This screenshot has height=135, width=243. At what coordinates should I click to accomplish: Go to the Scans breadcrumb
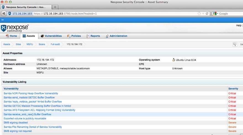(x=42, y=44)
